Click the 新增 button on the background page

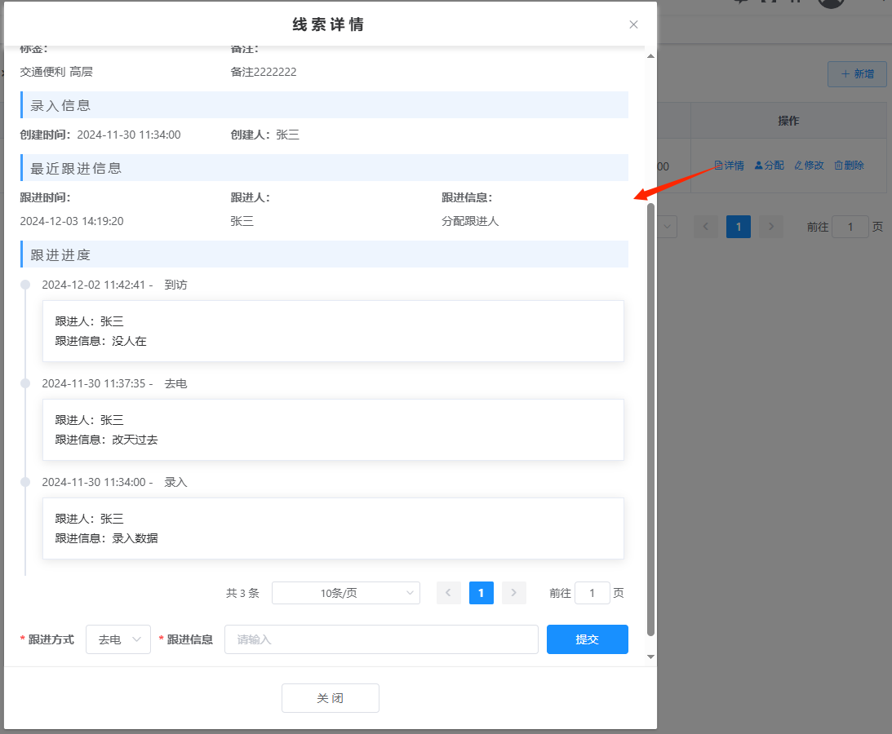click(857, 74)
